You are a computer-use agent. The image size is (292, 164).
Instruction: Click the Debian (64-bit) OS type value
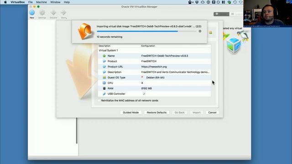[x=155, y=77]
